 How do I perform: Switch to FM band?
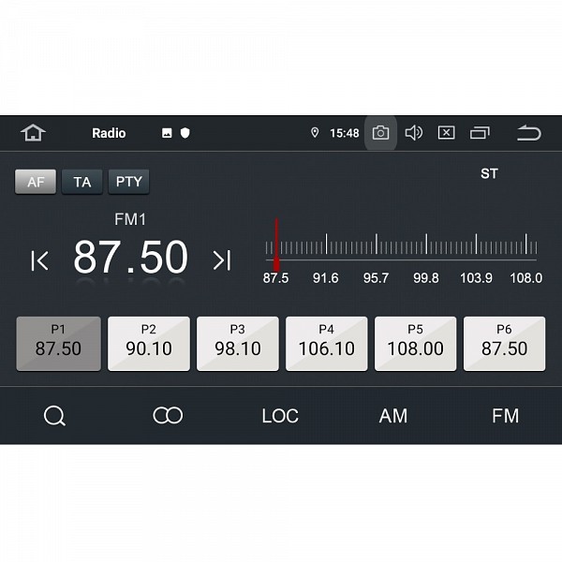pos(505,416)
